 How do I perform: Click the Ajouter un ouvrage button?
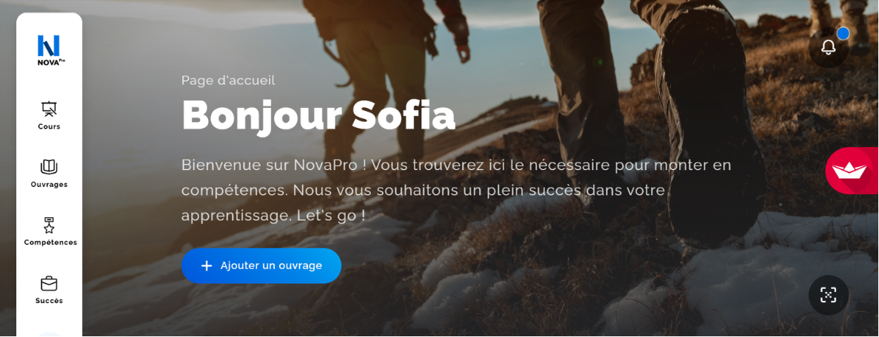[261, 265]
